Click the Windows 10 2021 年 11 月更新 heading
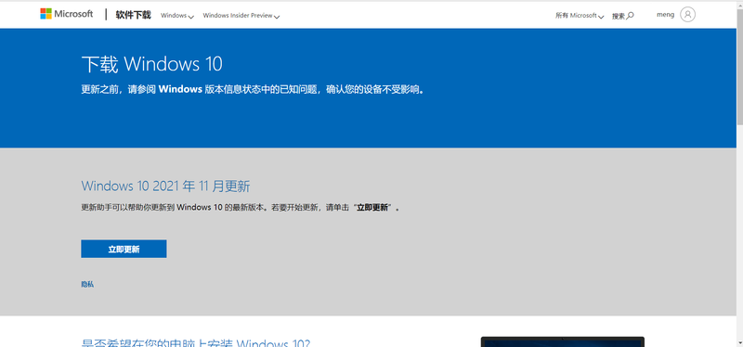The width and height of the screenshot is (743, 347). coord(165,186)
